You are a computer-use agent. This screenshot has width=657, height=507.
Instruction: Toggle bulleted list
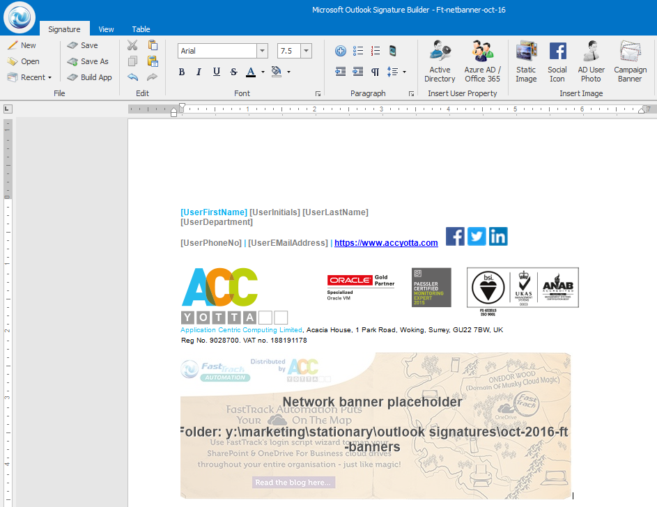pyautogui.click(x=358, y=51)
